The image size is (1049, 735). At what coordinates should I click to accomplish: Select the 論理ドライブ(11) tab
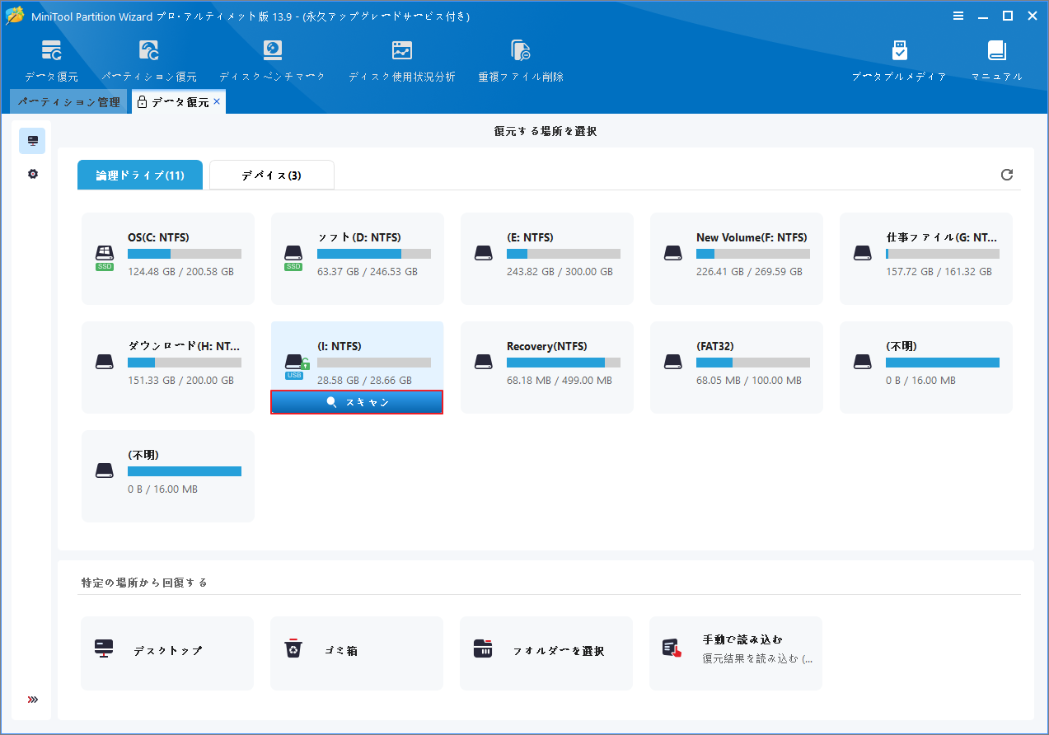coord(140,176)
